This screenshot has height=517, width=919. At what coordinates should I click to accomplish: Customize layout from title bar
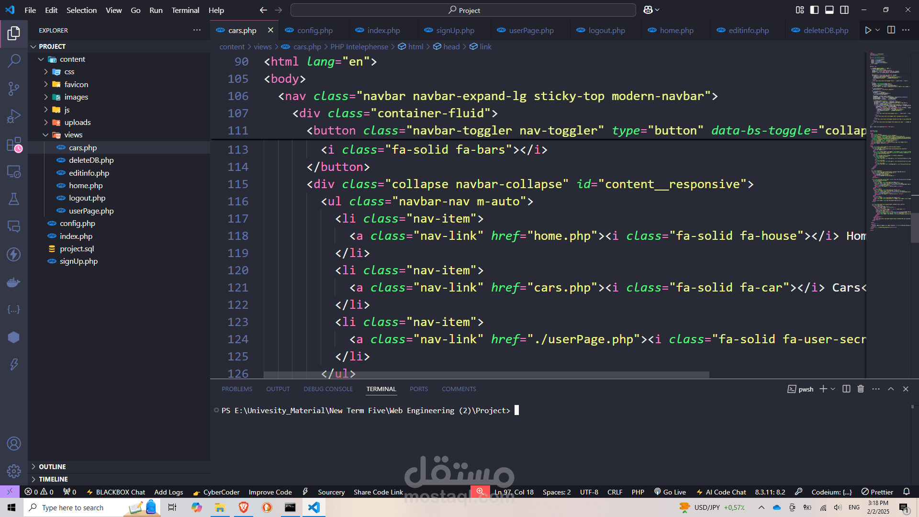(x=800, y=10)
